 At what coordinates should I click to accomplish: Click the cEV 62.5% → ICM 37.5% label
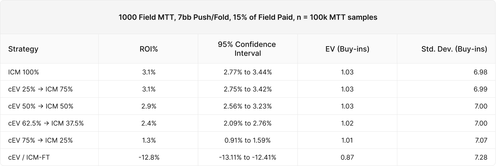46,123
